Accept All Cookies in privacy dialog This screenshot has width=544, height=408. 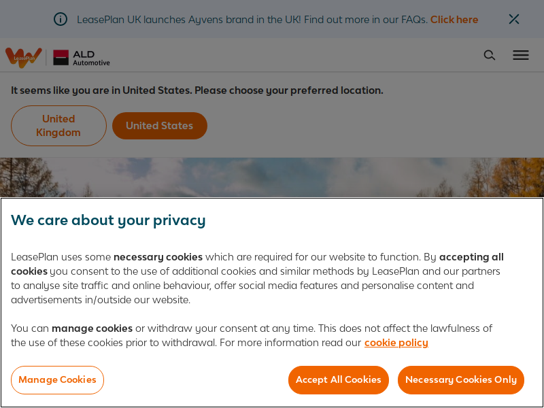click(x=338, y=380)
